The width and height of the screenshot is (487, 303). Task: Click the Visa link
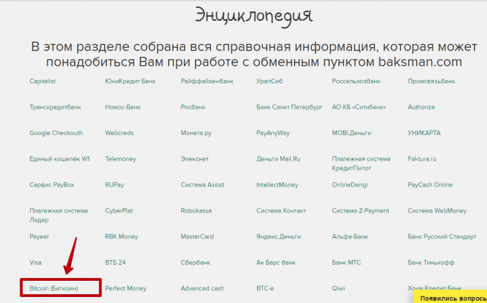36,263
